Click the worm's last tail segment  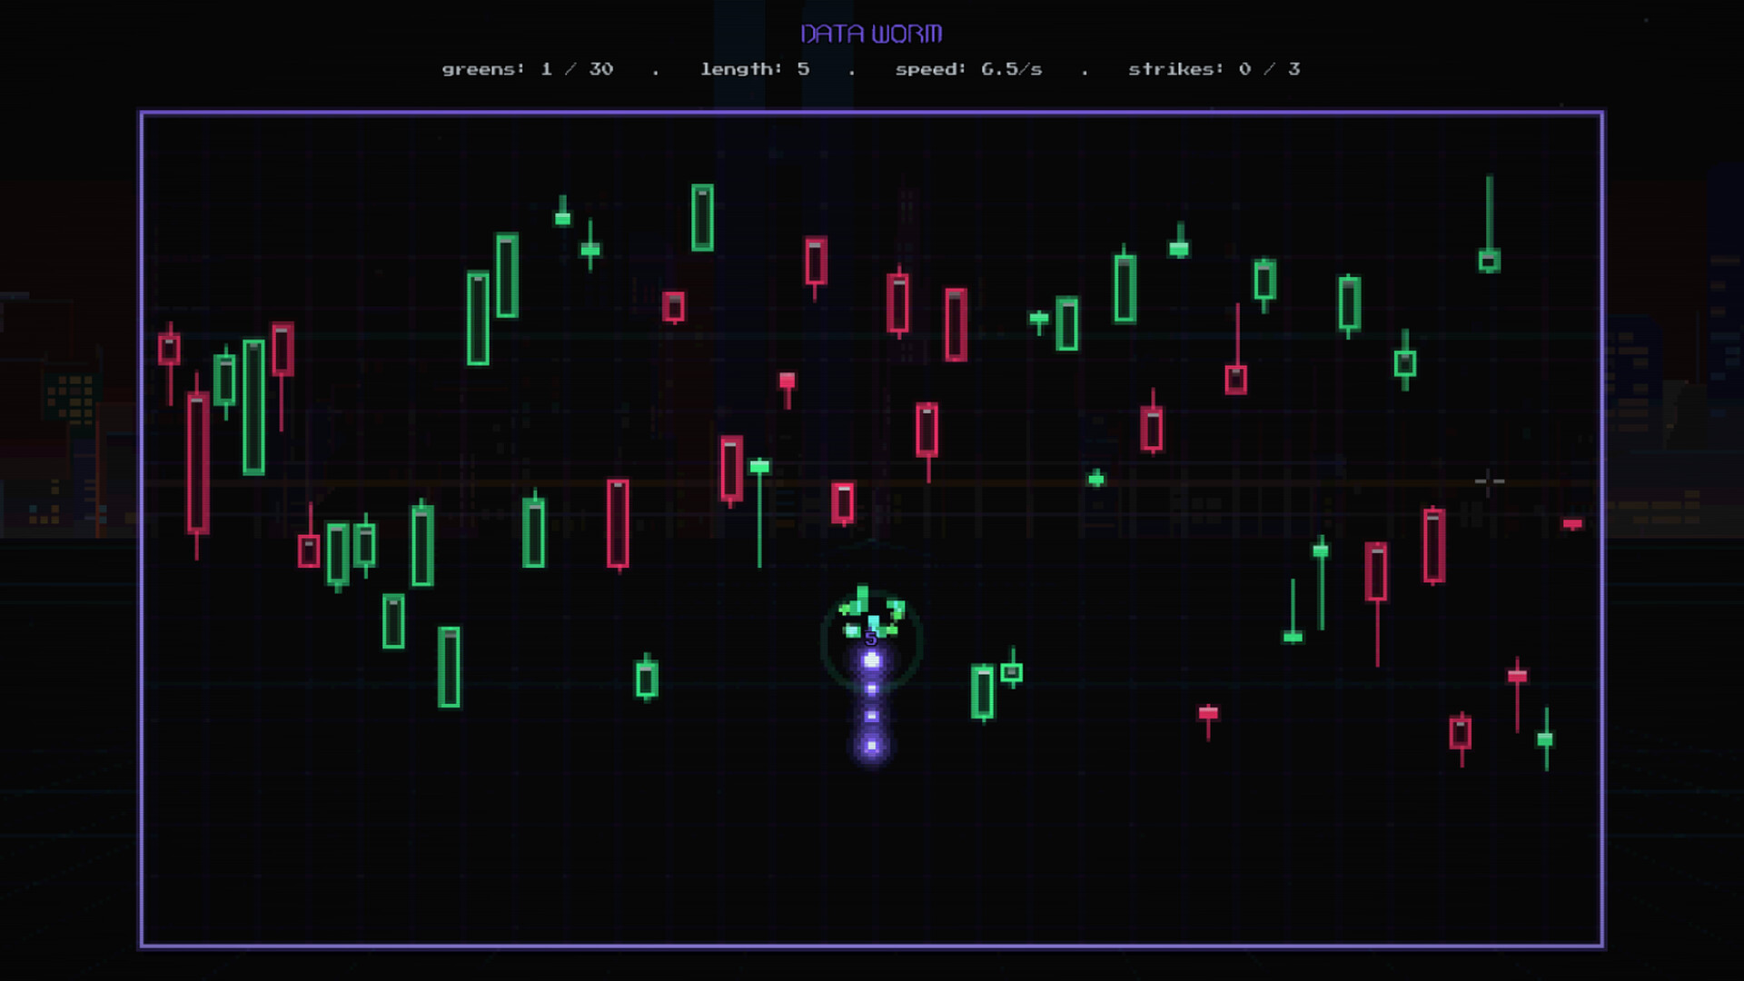[871, 746]
